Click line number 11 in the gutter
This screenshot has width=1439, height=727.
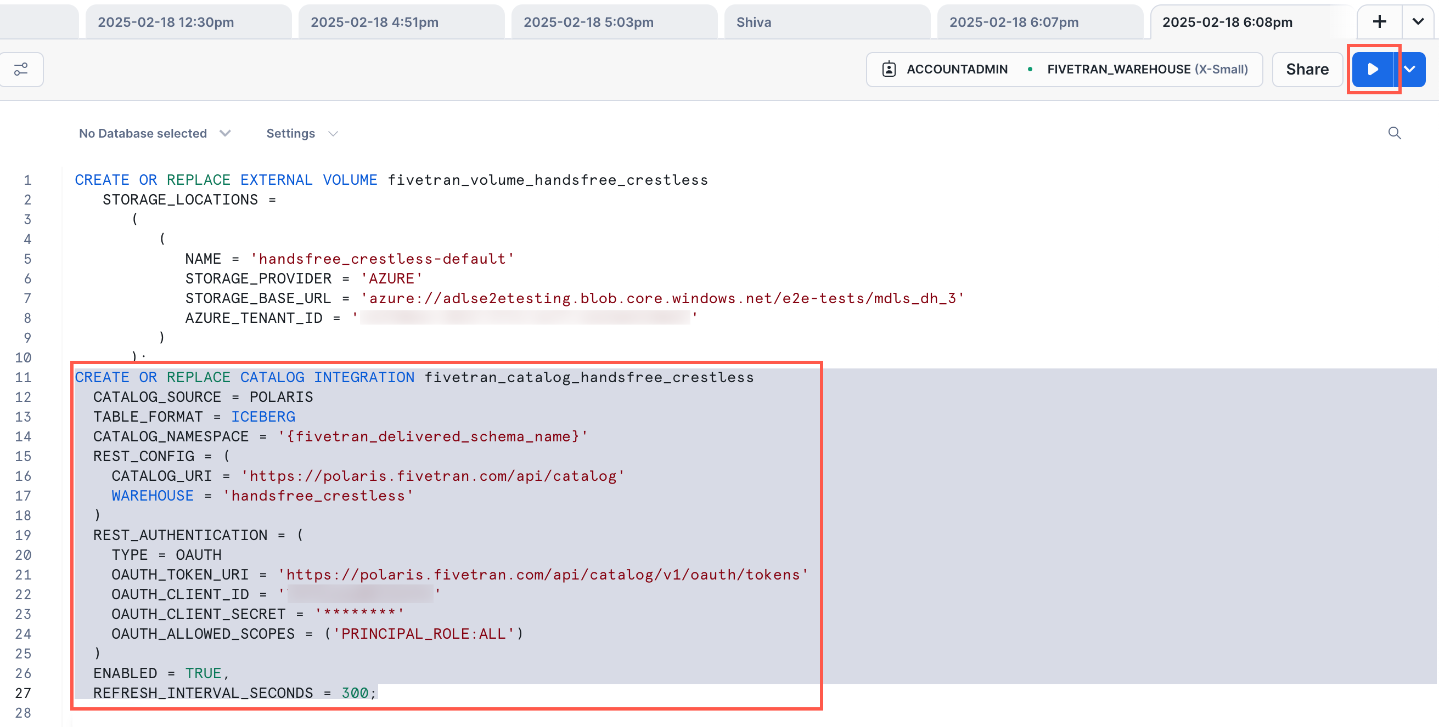(x=23, y=377)
